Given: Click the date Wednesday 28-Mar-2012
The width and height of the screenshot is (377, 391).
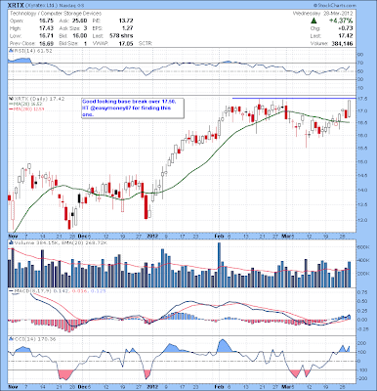Looking at the screenshot, I should tap(323, 14).
